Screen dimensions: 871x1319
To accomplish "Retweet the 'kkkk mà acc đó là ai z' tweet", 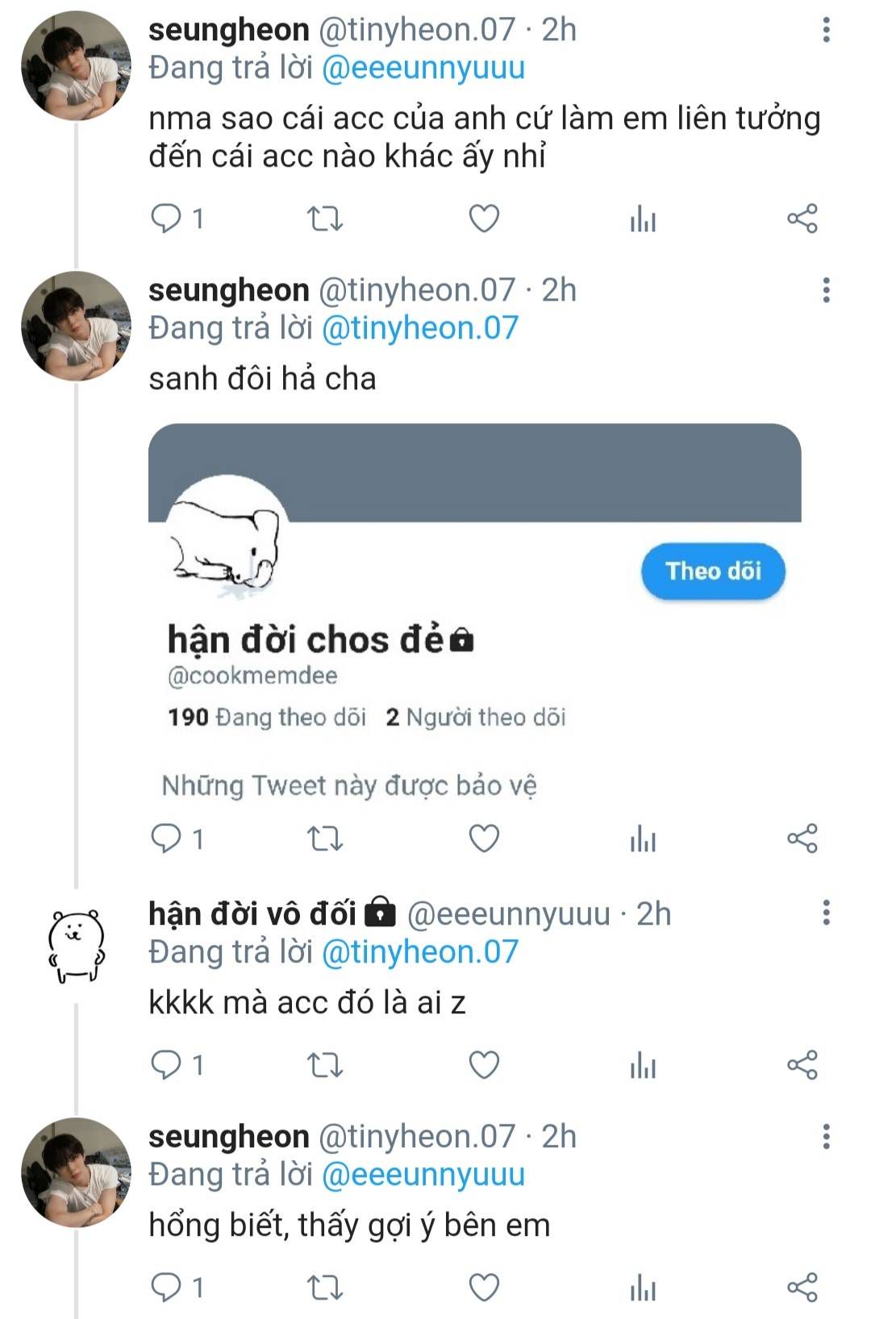I will 326,1065.
